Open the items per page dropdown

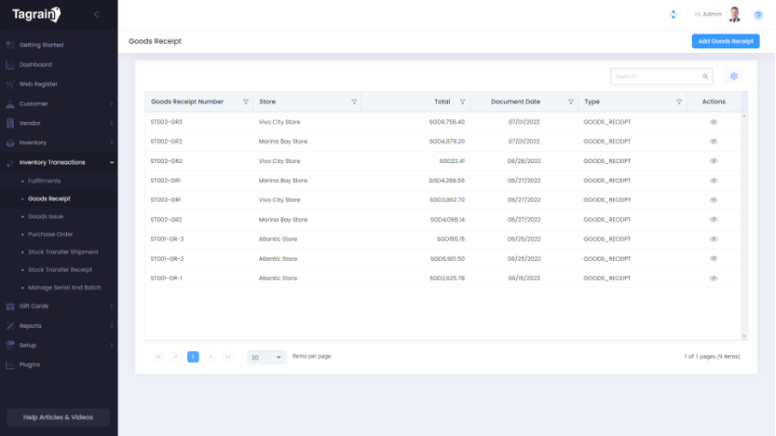click(267, 357)
